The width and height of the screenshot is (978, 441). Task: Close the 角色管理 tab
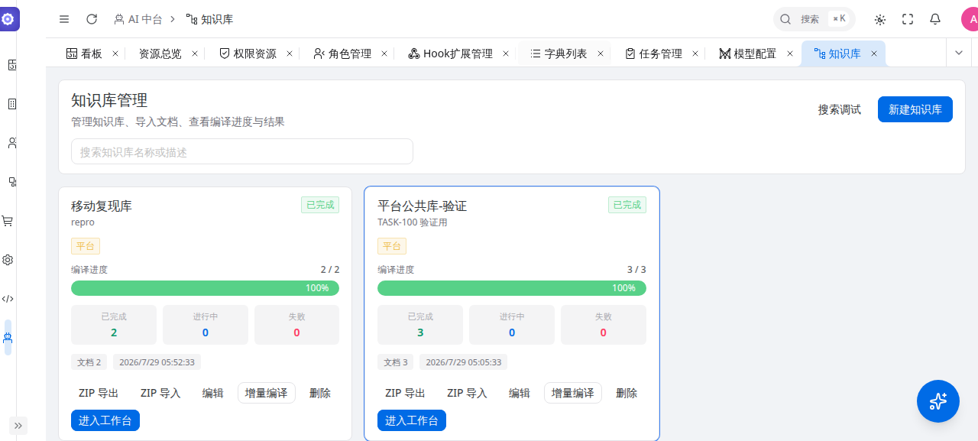(x=384, y=54)
